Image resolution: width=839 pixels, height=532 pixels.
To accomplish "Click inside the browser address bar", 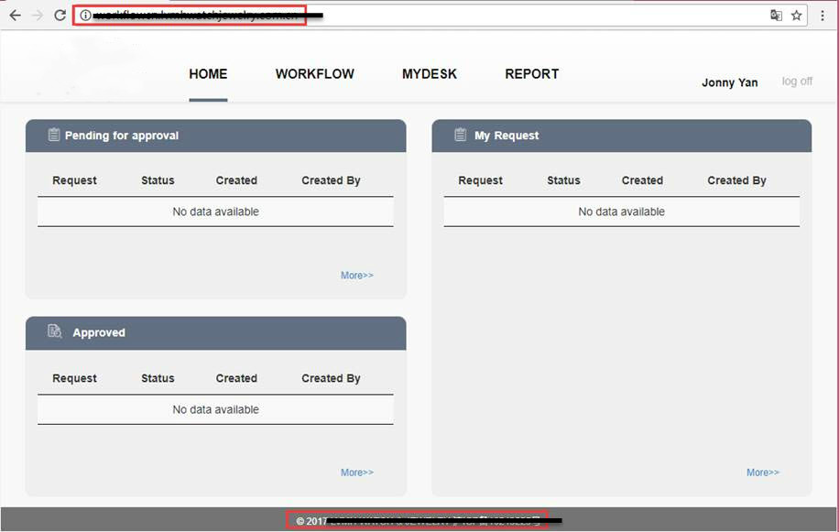I will coord(229,15).
